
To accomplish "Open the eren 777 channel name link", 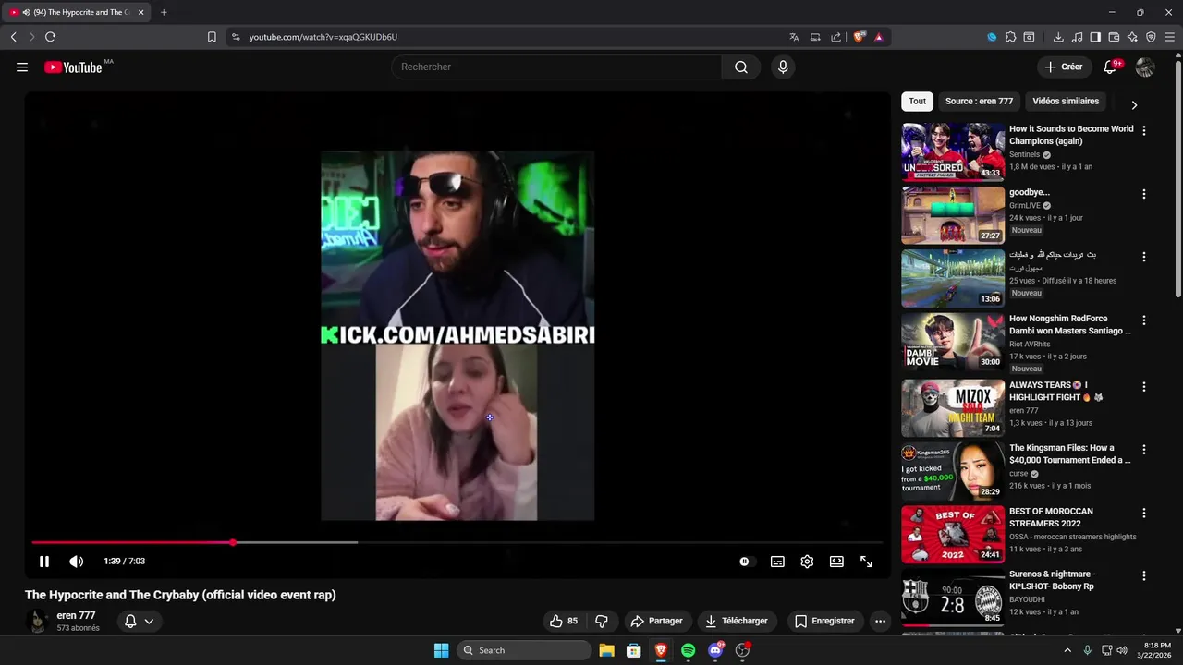I will pyautogui.click(x=76, y=615).
